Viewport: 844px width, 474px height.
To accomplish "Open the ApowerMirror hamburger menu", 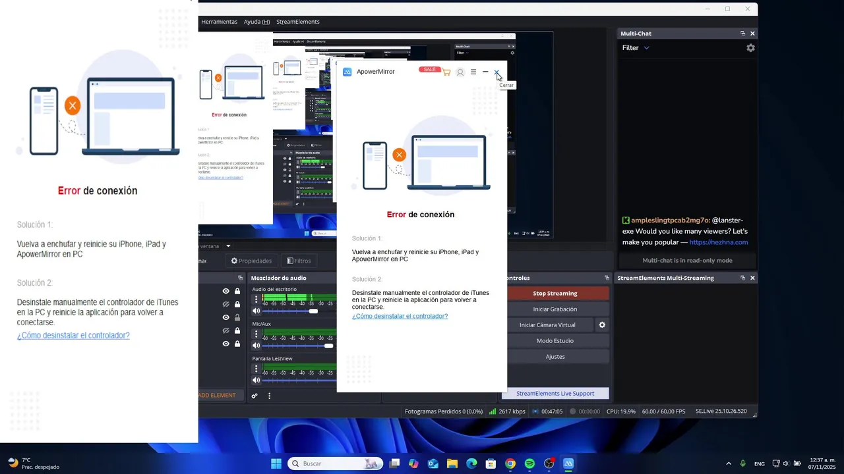I will pyautogui.click(x=473, y=72).
